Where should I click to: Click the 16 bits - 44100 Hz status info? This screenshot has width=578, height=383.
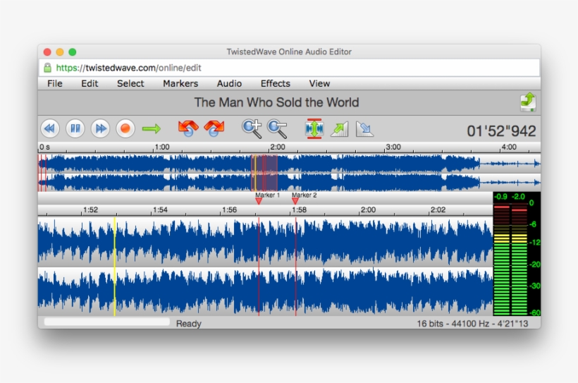pos(472,324)
